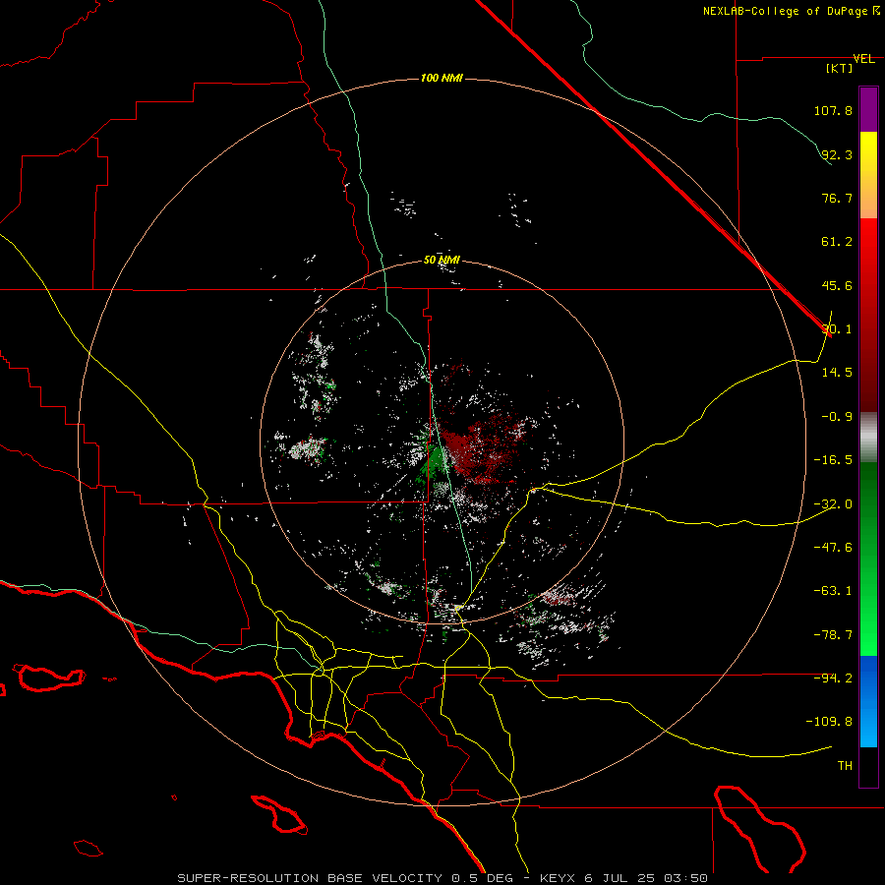Select the -16.5 scale value

point(833,460)
